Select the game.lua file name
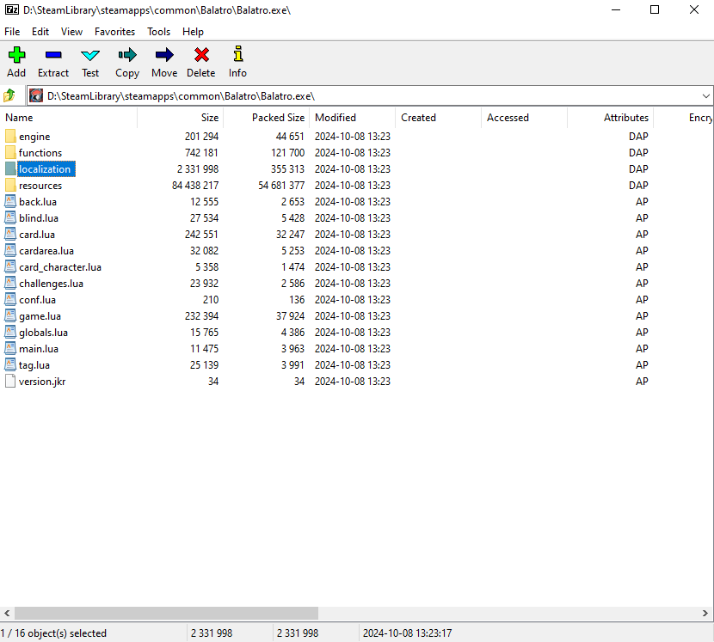This screenshot has width=714, height=642. tap(40, 316)
